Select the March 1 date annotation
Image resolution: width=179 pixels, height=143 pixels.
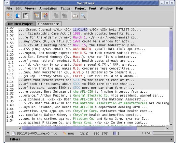point(79,37)
